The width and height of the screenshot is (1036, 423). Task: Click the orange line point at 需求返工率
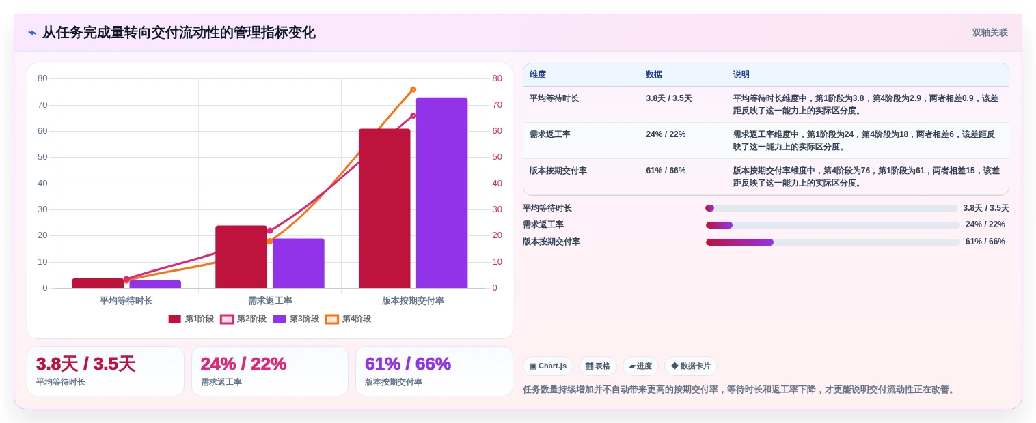(x=270, y=241)
